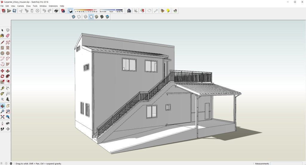Adjust the shadow month date slider

tap(86, 11)
